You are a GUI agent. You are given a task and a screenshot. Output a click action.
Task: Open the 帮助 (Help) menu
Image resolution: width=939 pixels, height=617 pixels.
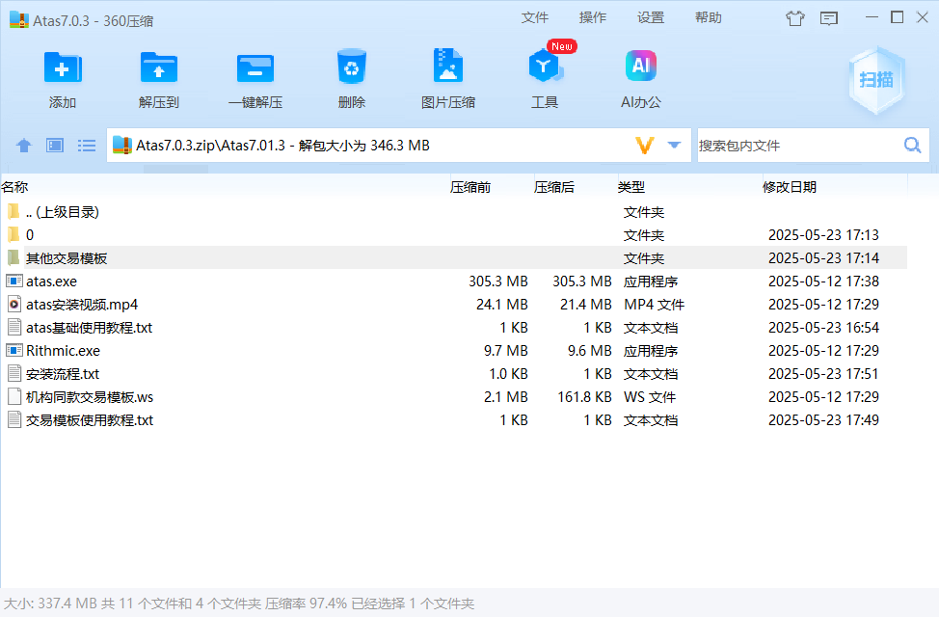[709, 18]
